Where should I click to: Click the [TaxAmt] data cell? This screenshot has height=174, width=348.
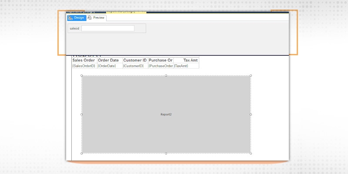(186, 66)
